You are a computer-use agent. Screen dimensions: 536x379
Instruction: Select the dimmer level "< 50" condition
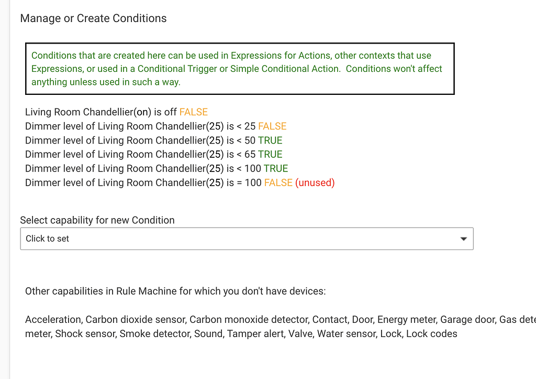(140, 140)
